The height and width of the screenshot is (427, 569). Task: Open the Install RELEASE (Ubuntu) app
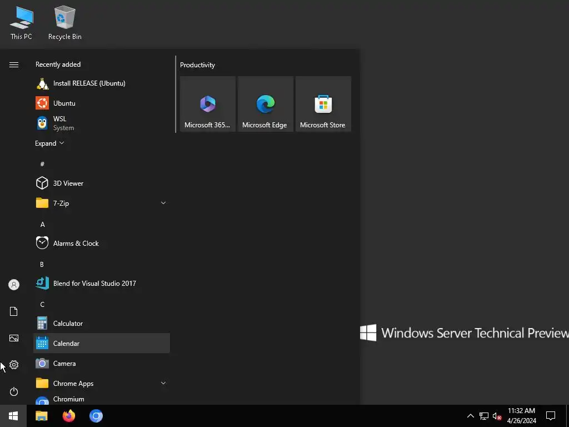click(x=102, y=83)
